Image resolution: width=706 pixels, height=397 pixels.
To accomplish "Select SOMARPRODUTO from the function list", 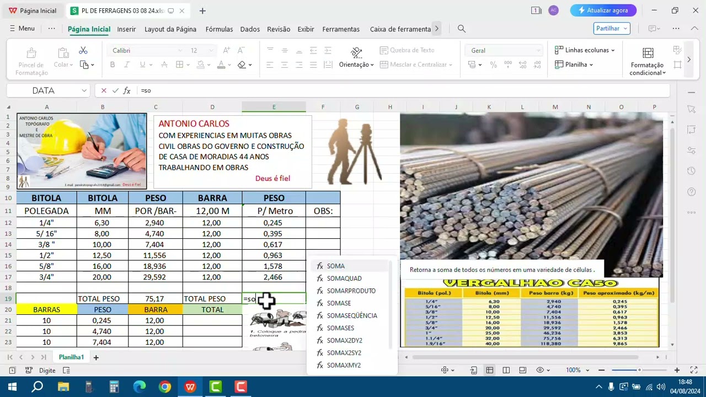I will [x=350, y=291].
